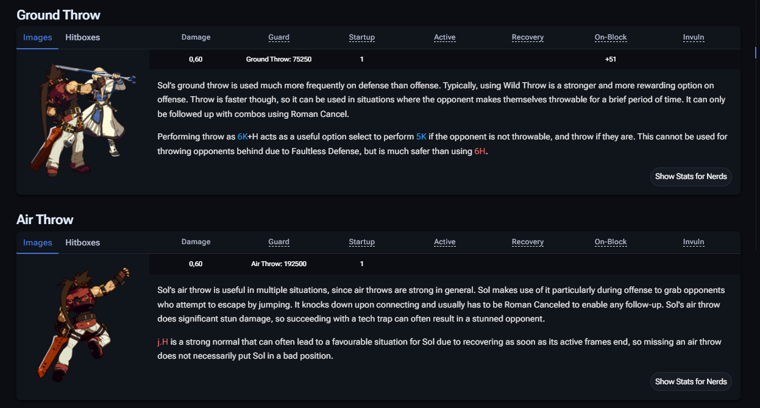Open the j.H link in Air Throw description
Viewport: 760px width, 408px height.
[x=162, y=342]
